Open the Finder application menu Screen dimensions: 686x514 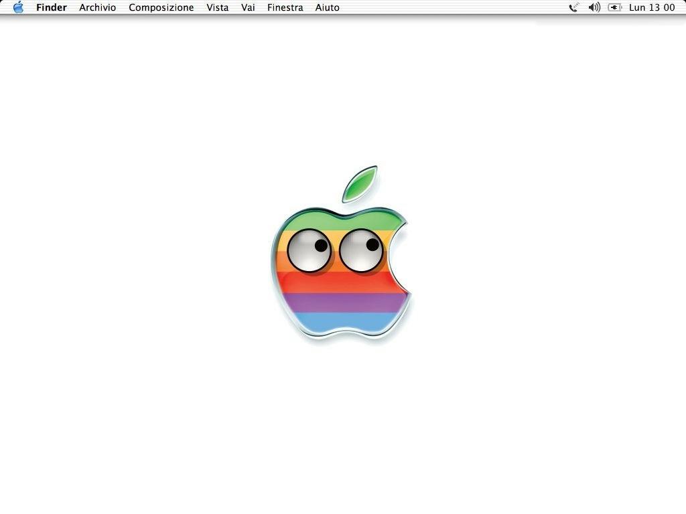[x=52, y=7]
